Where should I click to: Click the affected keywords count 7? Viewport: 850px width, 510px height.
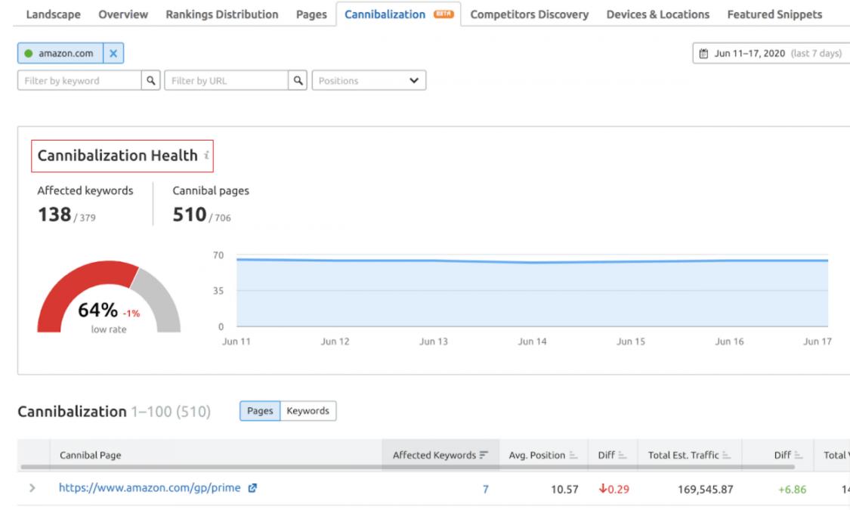pos(485,490)
